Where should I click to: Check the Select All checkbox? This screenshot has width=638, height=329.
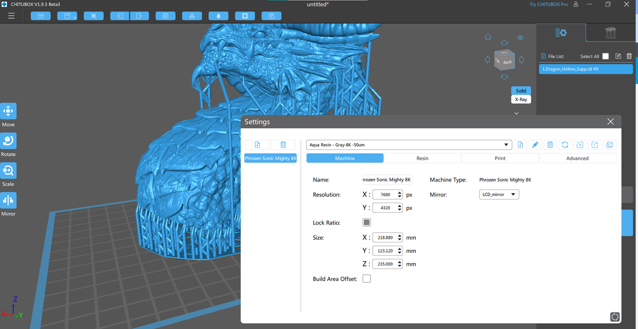(x=606, y=56)
